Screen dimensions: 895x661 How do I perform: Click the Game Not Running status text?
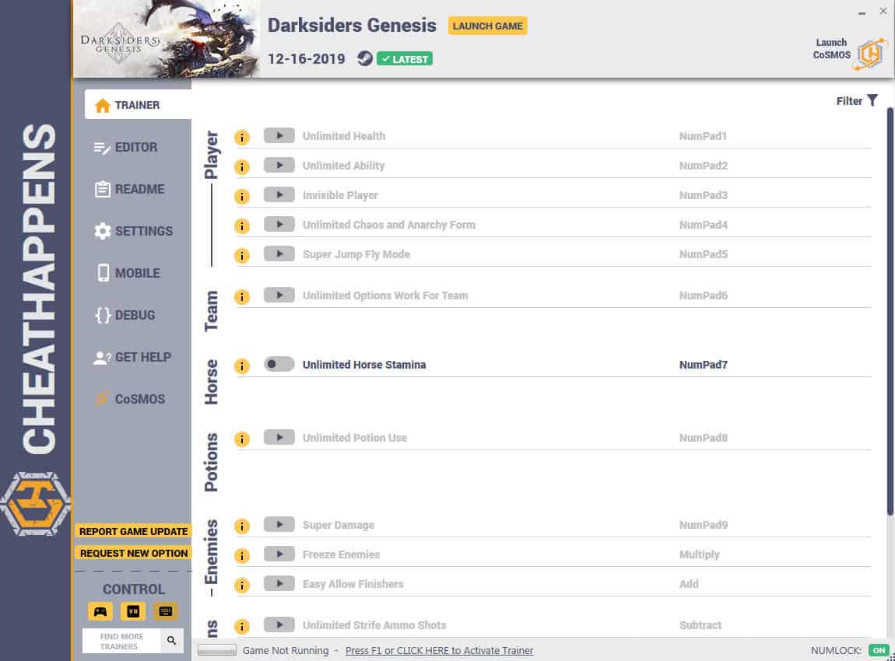pyautogui.click(x=286, y=651)
